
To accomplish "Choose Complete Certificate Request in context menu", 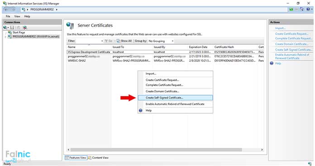I will [175, 85].
